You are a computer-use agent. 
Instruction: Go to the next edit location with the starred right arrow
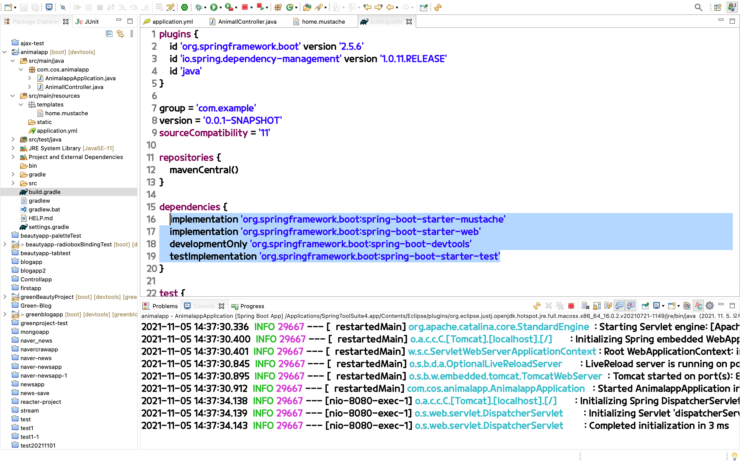click(378, 7)
